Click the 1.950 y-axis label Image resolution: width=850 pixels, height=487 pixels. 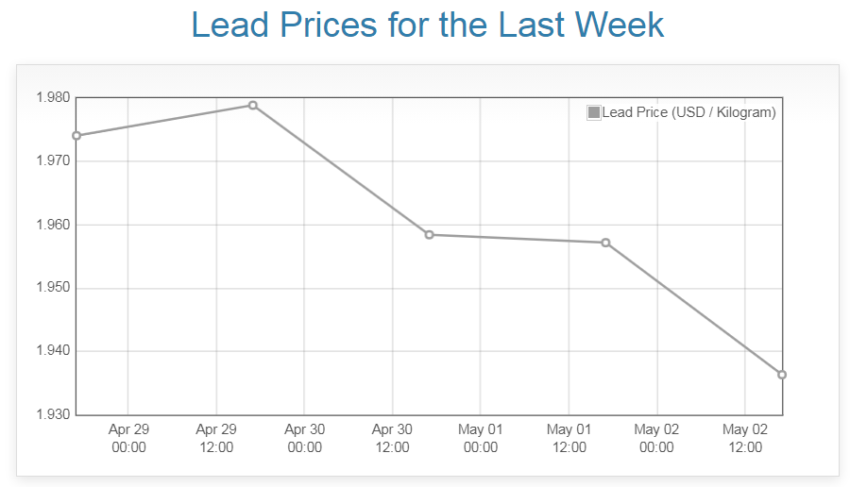coord(52,288)
